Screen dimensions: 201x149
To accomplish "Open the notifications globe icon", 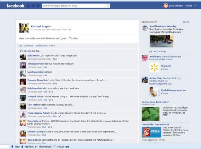I will (38, 6).
